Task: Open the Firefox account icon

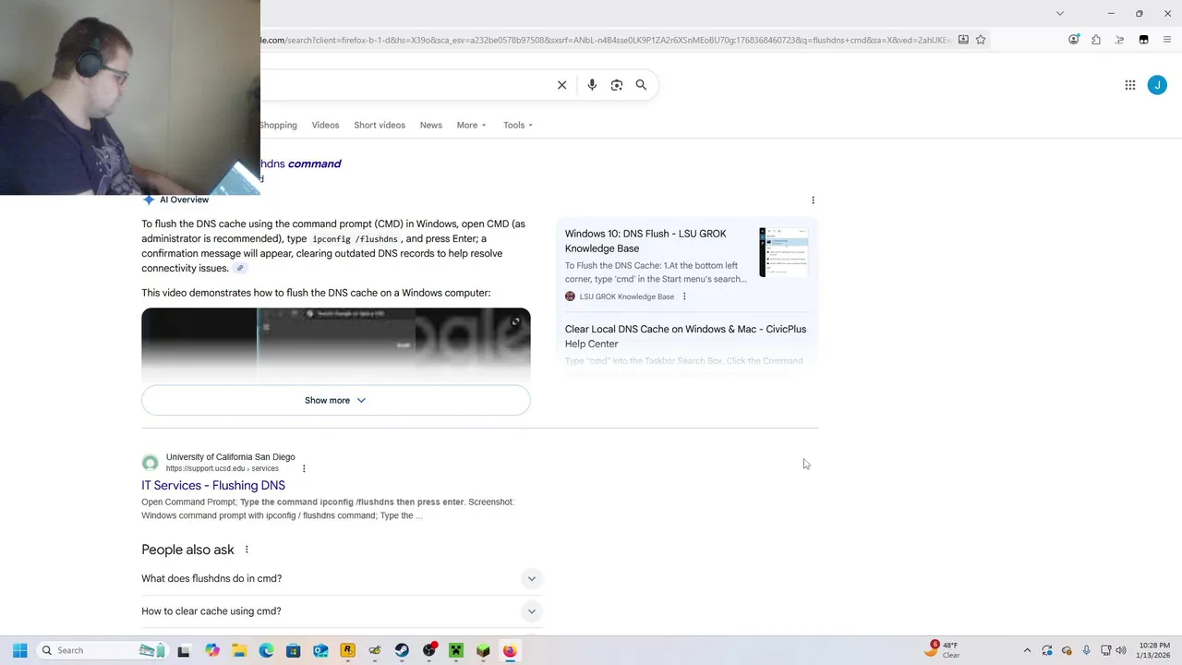Action: click(1074, 40)
